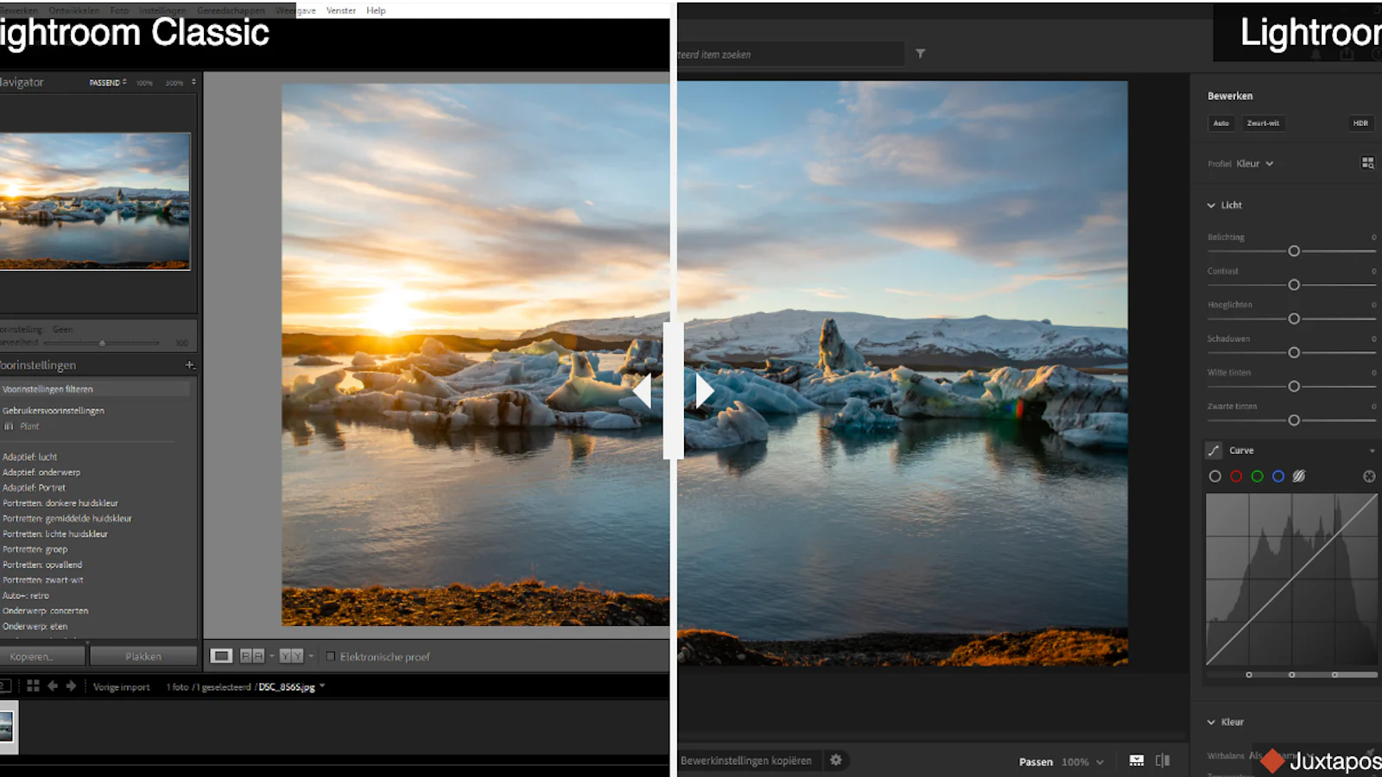Click the Kopiëren button

point(42,656)
